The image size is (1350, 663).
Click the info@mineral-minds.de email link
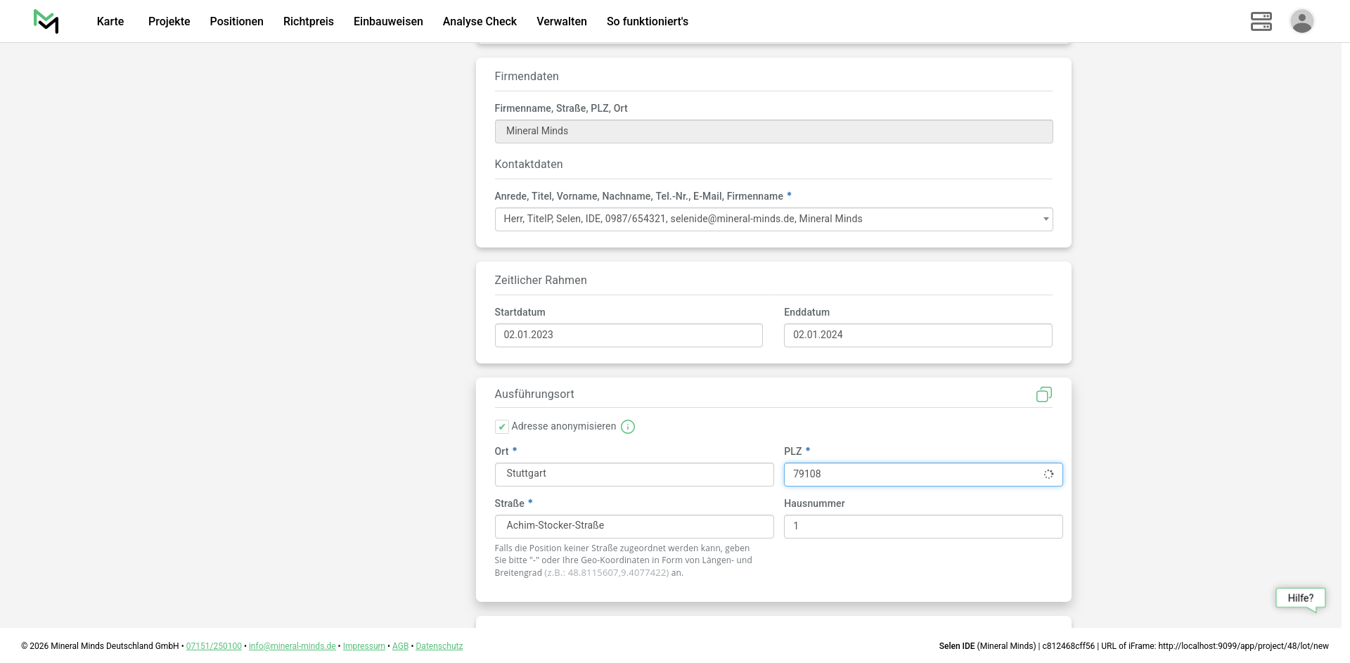click(292, 646)
